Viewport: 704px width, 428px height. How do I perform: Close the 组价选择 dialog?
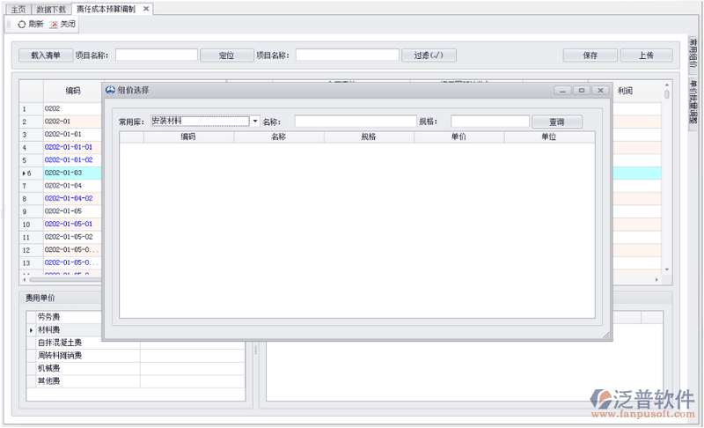600,91
